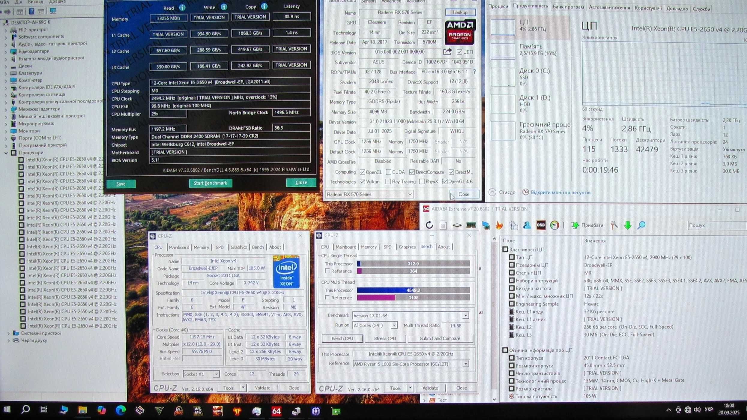Launch the RAM memory benchmark icon in AIDA64
747x420 pixels.
tap(471, 225)
